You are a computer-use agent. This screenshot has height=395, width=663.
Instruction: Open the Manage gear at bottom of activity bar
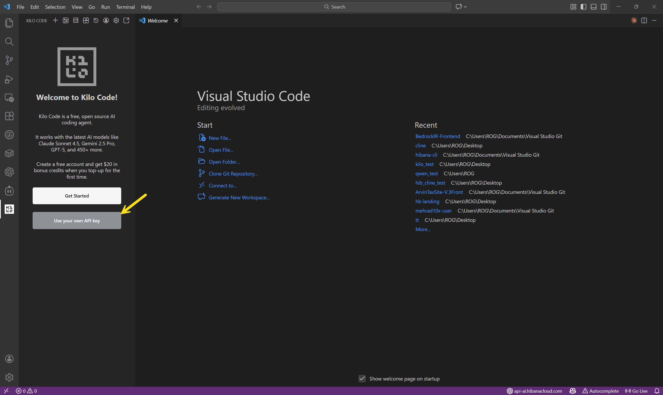9,377
